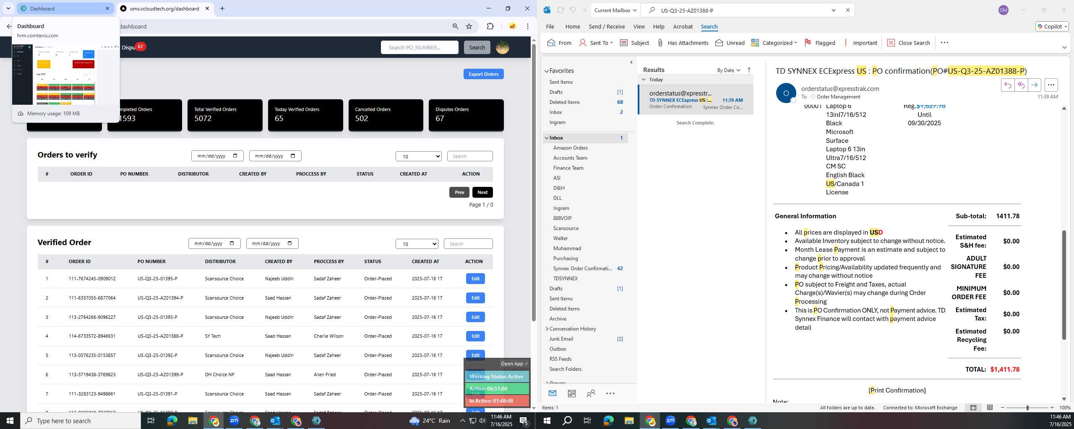Filter search by Has Attachments

point(682,43)
